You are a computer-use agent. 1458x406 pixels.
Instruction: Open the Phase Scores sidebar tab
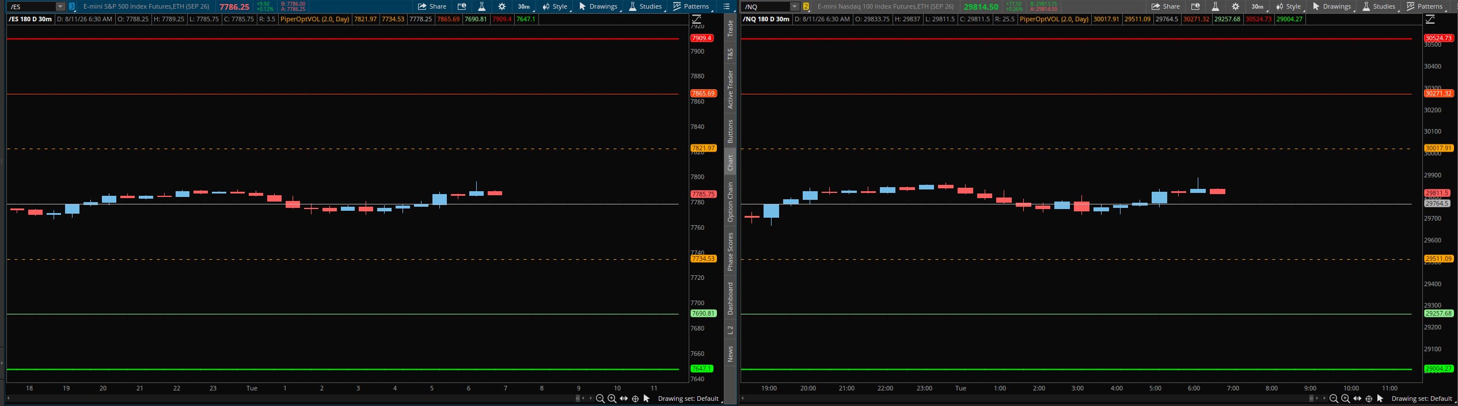pos(730,252)
